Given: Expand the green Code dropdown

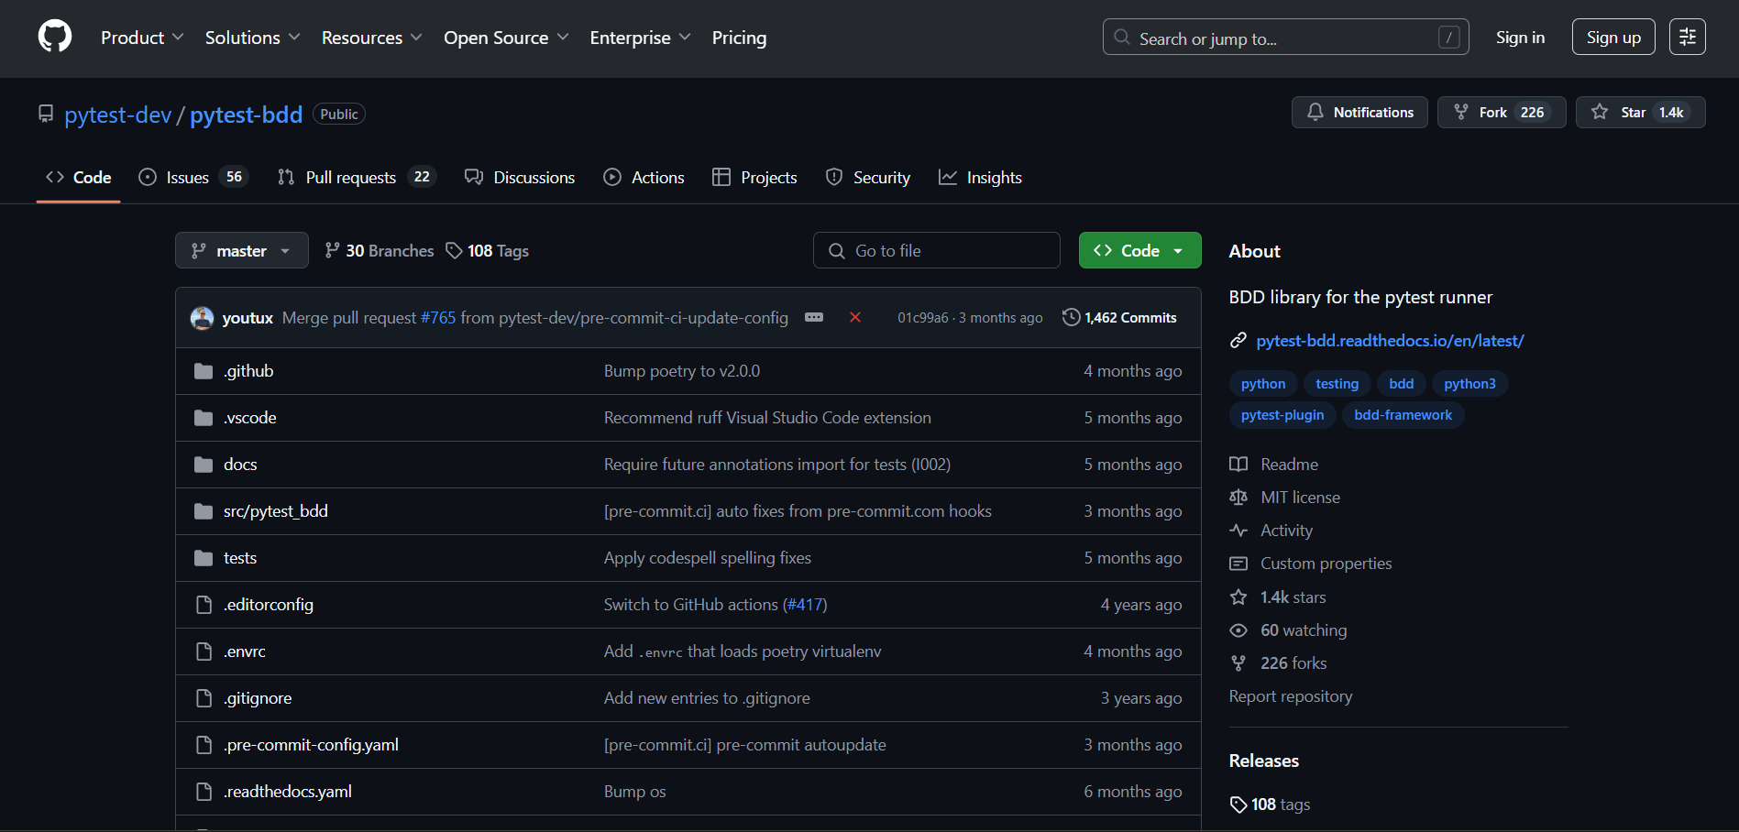Looking at the screenshot, I should (1139, 251).
